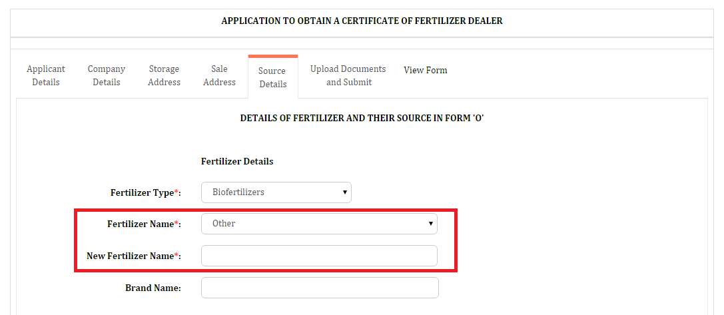Open the Fertilizer Type dropdown showing Biofertilizers
This screenshot has width=724, height=315.
[x=276, y=192]
